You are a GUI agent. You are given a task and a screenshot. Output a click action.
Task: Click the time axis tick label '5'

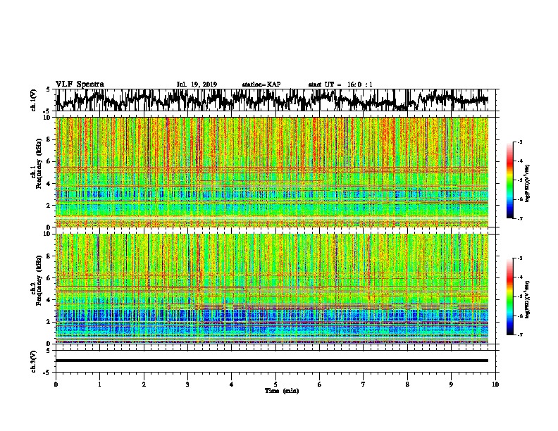275,385
